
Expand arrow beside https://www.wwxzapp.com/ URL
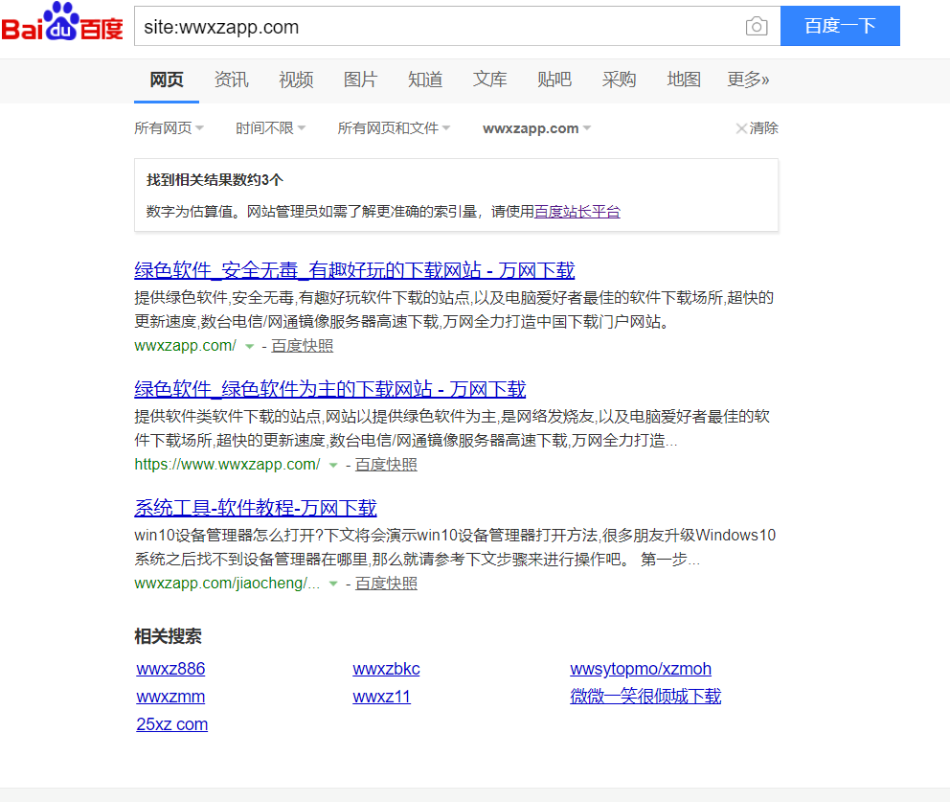point(332,465)
